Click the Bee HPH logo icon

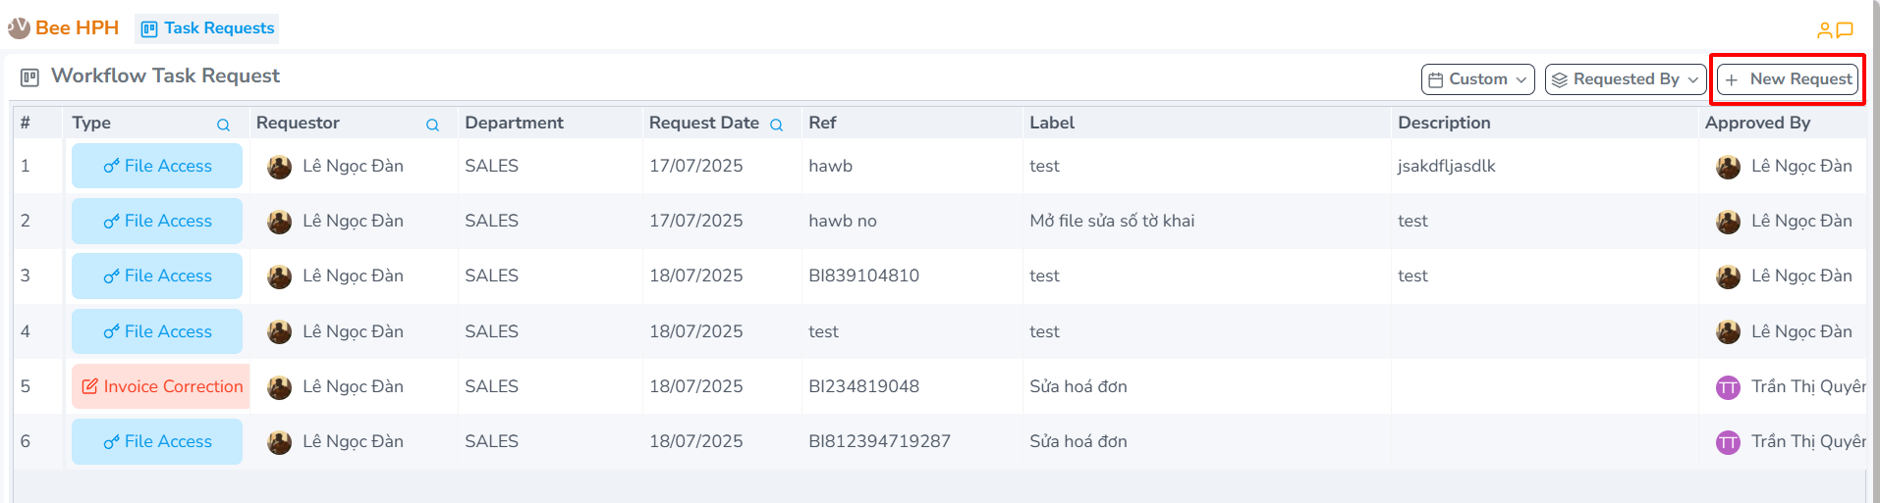(19, 28)
